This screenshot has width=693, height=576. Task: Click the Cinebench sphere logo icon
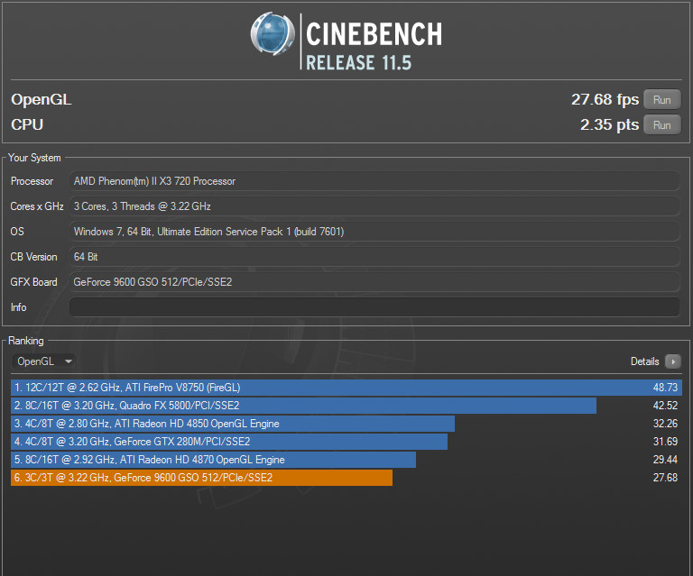273,35
